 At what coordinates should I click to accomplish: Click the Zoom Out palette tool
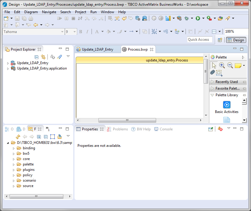tap(230, 65)
